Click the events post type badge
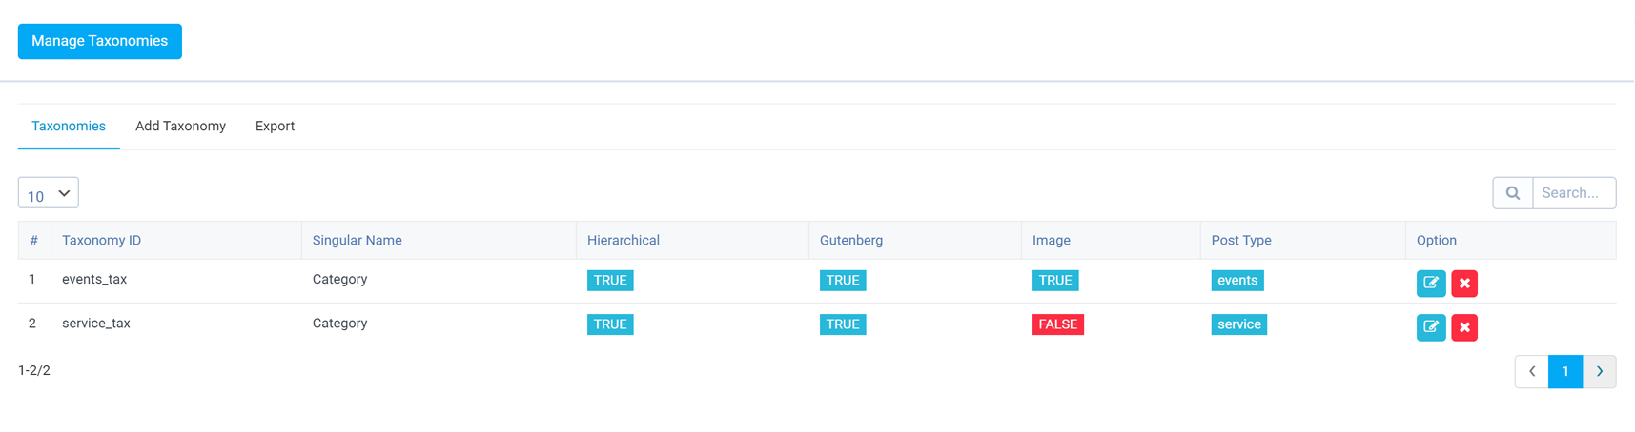The image size is (1635, 432). pyautogui.click(x=1237, y=281)
